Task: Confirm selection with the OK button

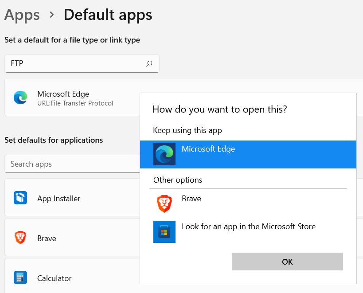Action: click(x=288, y=262)
